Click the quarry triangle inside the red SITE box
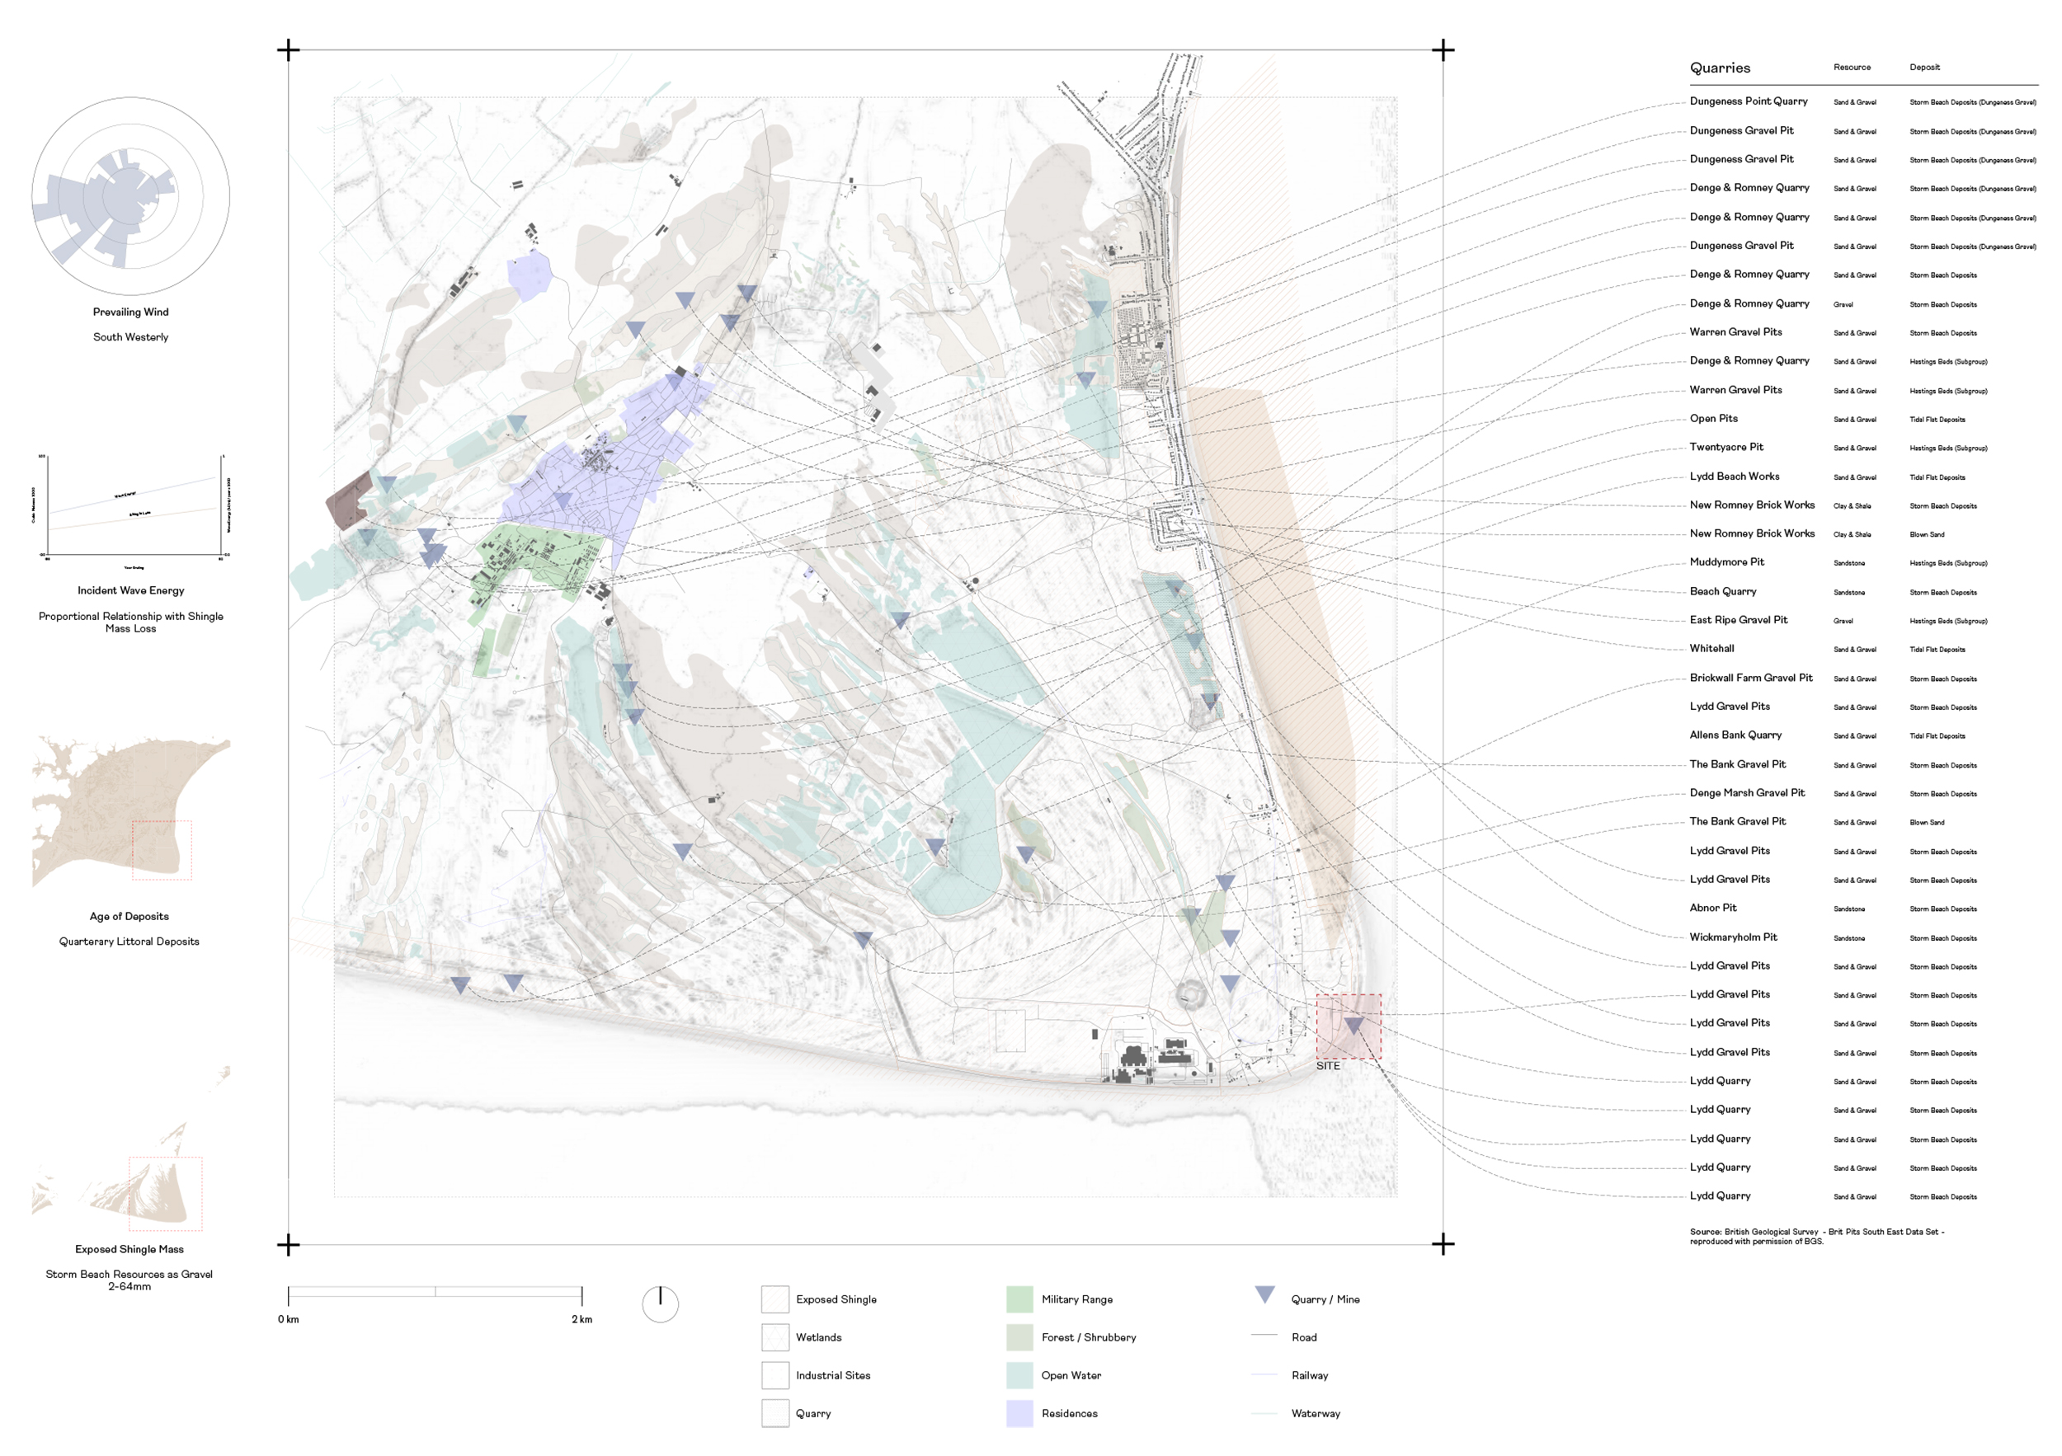The width and height of the screenshot is (2062, 1456). click(1353, 1024)
